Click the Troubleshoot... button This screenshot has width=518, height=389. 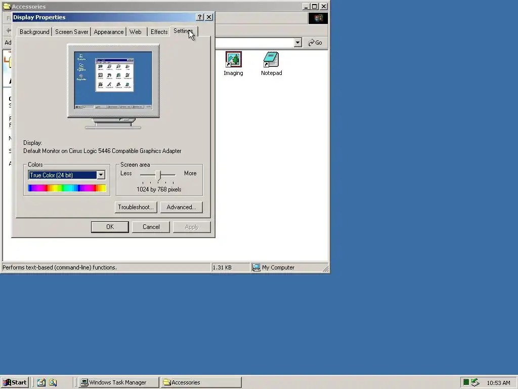[136, 207]
